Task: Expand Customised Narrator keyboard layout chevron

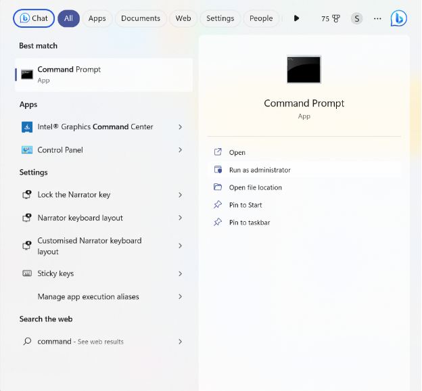Action: pyautogui.click(x=180, y=246)
